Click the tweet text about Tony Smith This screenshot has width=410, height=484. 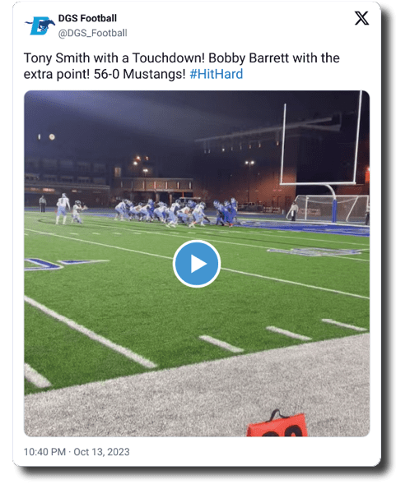181,66
